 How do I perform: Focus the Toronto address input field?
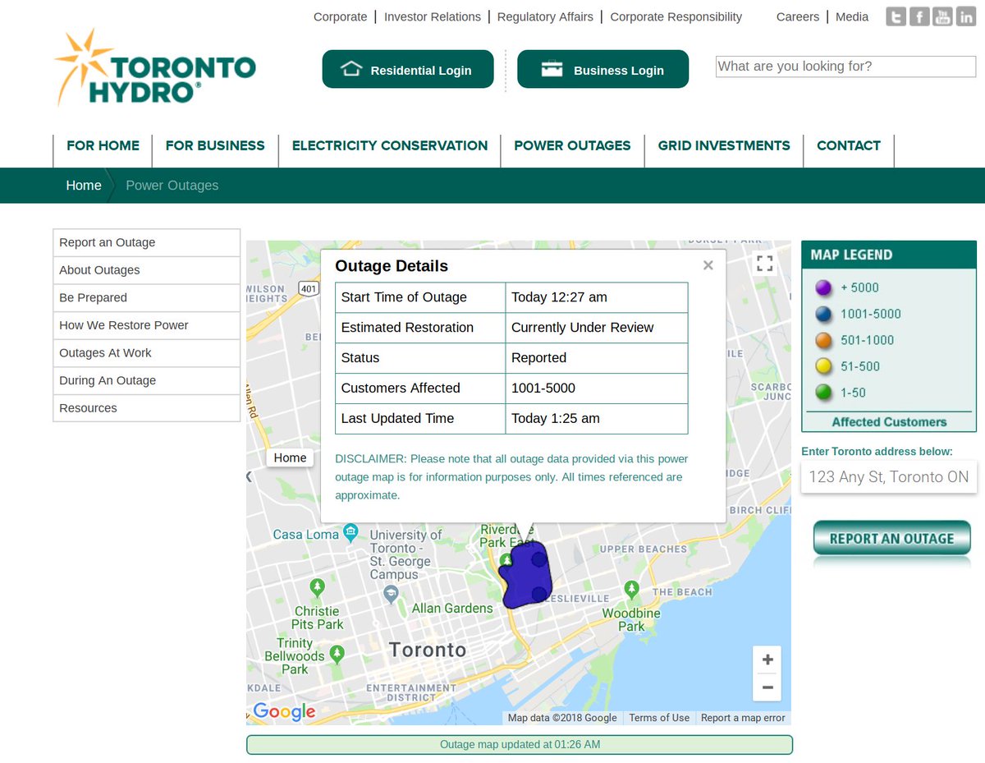coord(889,476)
